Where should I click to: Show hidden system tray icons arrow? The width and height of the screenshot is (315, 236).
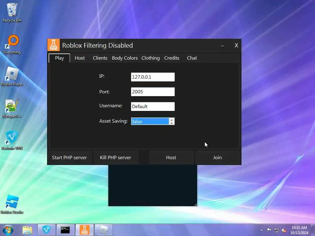261,230
